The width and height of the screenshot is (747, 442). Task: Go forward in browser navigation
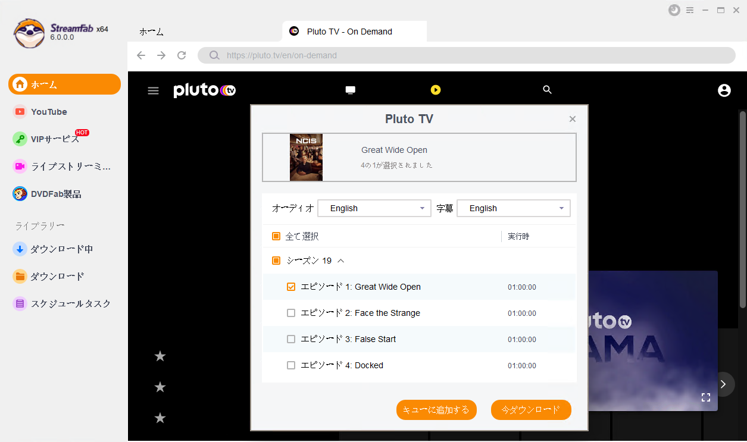tap(161, 55)
